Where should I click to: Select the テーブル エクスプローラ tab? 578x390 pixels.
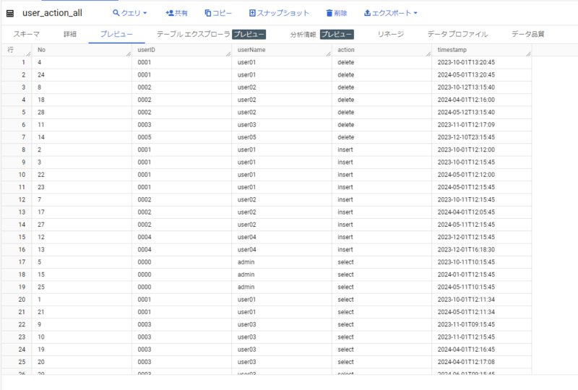[x=193, y=34]
